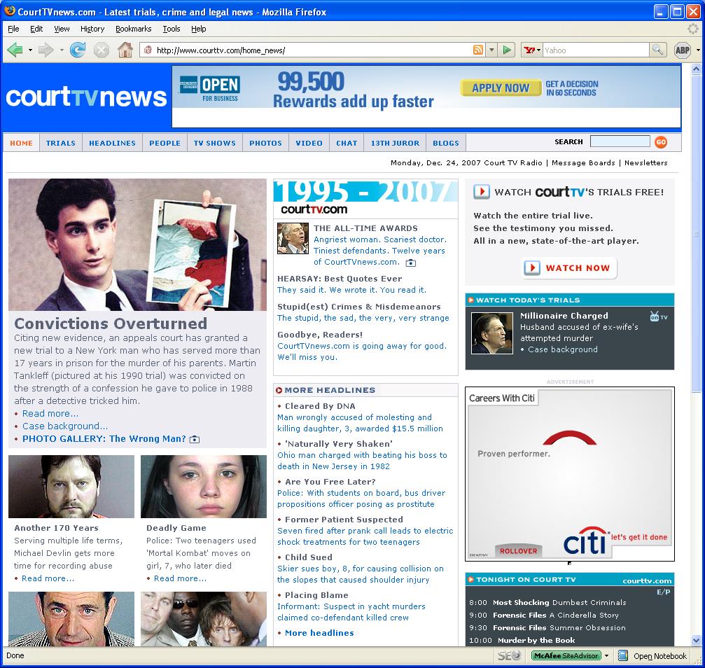Go to the Home page icon
Viewport: 705px width, 668px height.
[125, 50]
